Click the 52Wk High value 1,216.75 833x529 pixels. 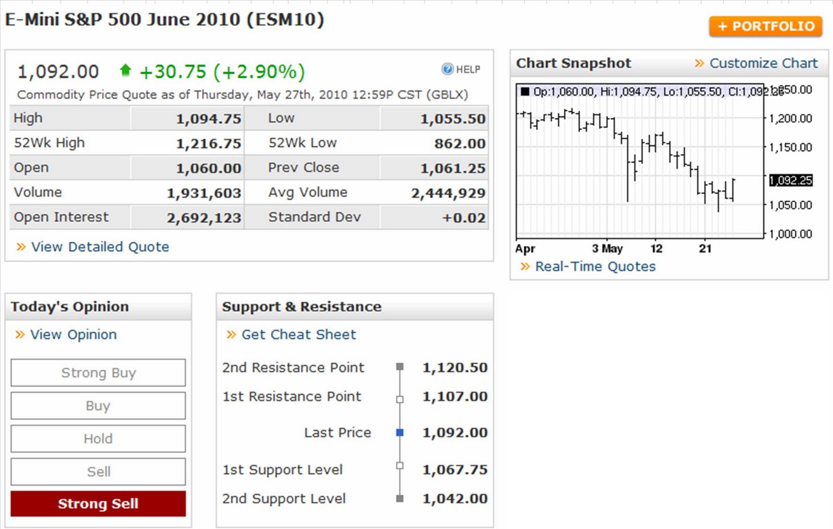pos(209,144)
